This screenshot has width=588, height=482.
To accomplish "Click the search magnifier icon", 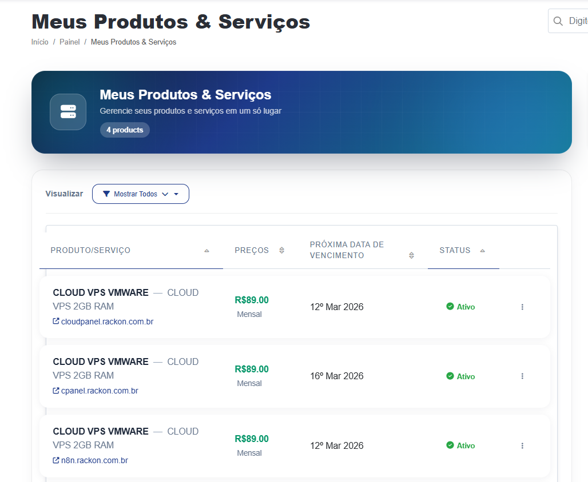I will point(558,21).
